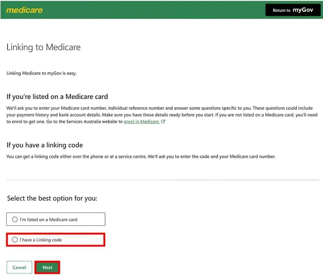Click the external link icon beside enrol link

(x=163, y=122)
